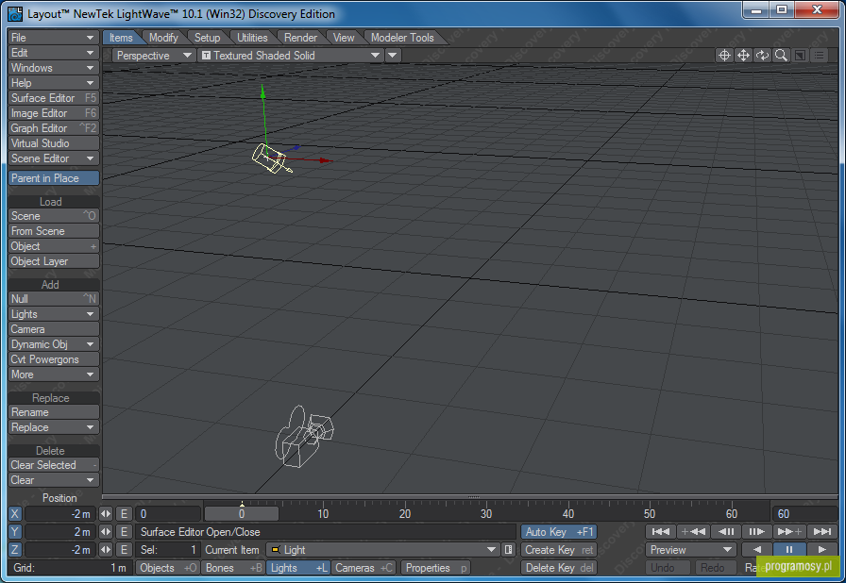
Task: Click Delete Key button
Action: click(558, 567)
